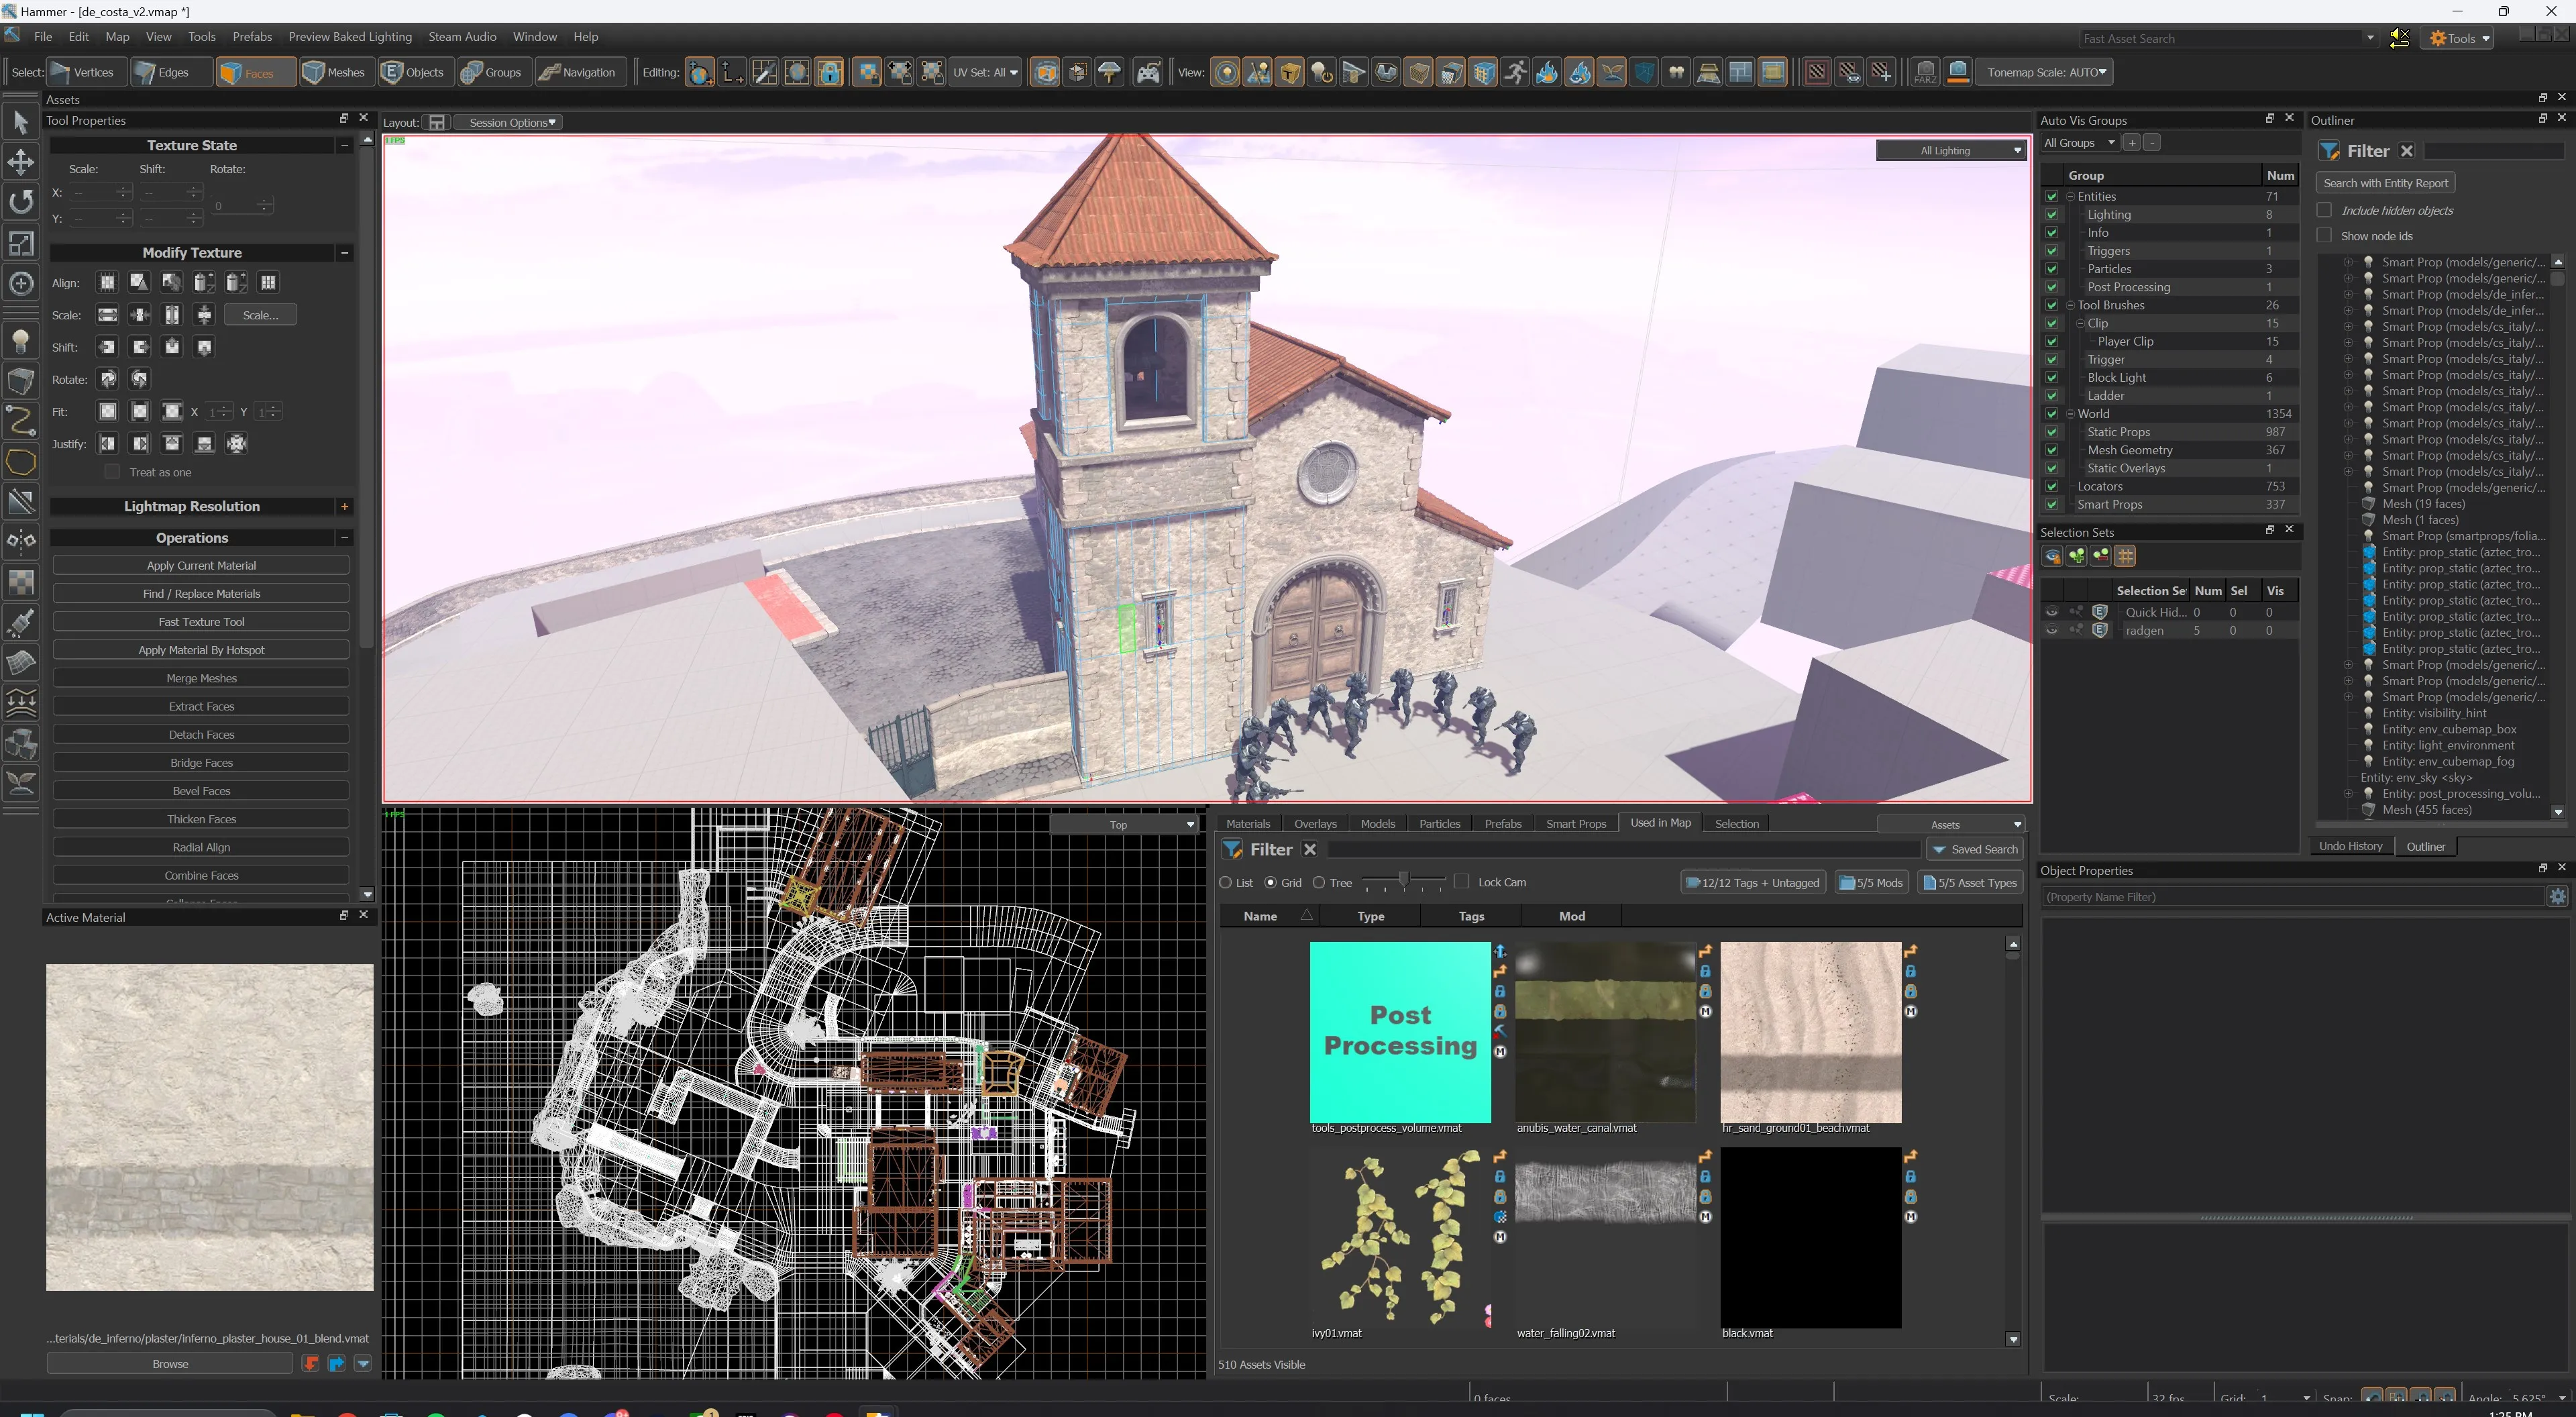Click the asset browser filter funnel icon
This screenshot has width=2576, height=1417.
[x=1232, y=849]
